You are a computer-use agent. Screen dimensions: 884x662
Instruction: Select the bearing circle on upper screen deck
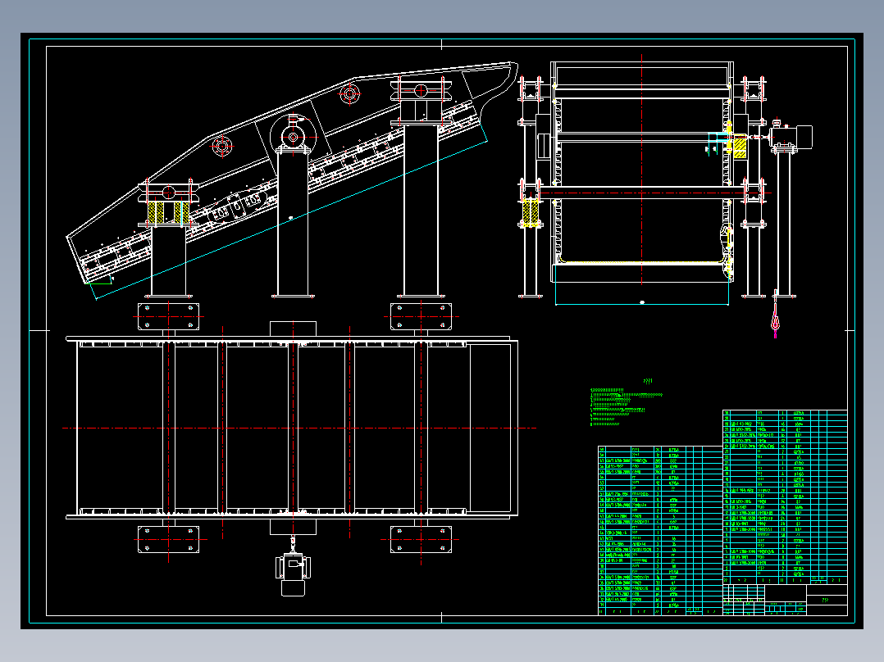pyautogui.click(x=349, y=93)
